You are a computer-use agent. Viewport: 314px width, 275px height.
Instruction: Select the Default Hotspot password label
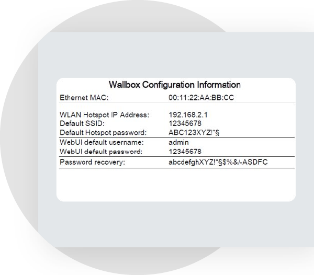pyautogui.click(x=103, y=132)
